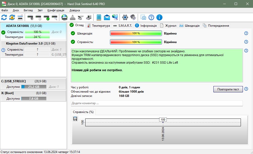Switch to the Температура tab
This screenshot has height=154, width=253.
tap(98, 26)
